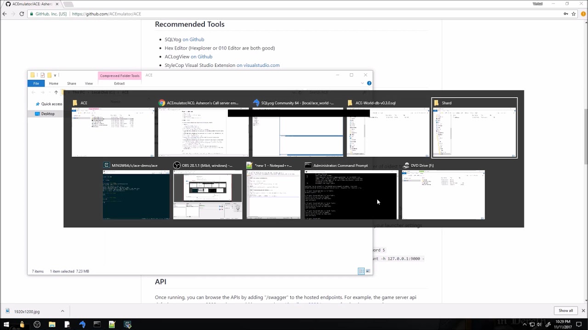Image resolution: width=588 pixels, height=330 pixels.
Task: Open SQLyog from the taskbar
Action: 82,324
